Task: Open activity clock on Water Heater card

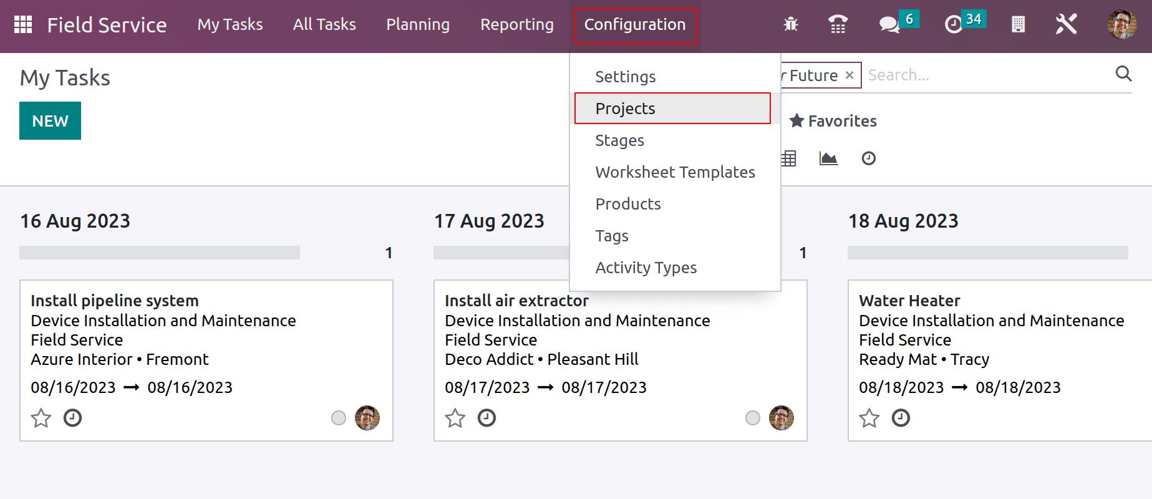Action: tap(901, 418)
